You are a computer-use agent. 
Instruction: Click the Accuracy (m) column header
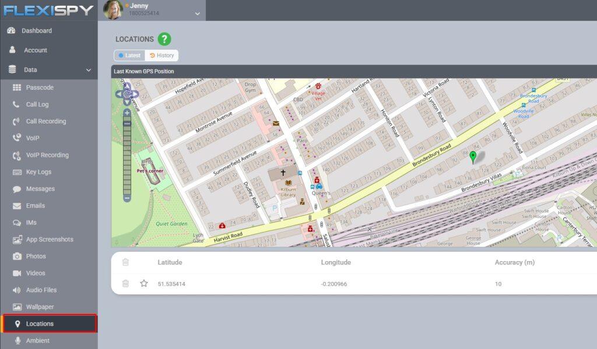point(515,262)
